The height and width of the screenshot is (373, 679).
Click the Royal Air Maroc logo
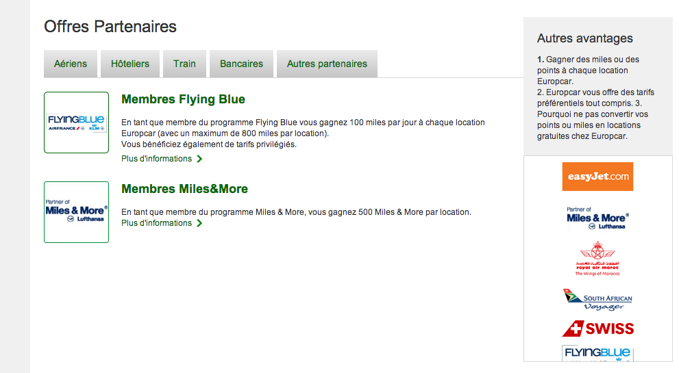597,258
